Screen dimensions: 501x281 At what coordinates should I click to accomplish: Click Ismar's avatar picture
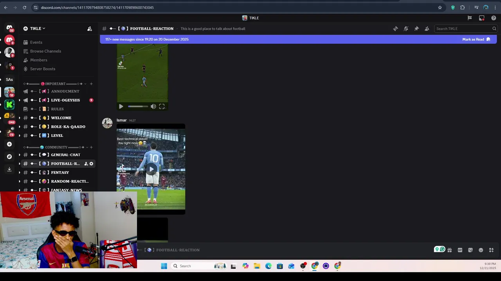[107, 123]
